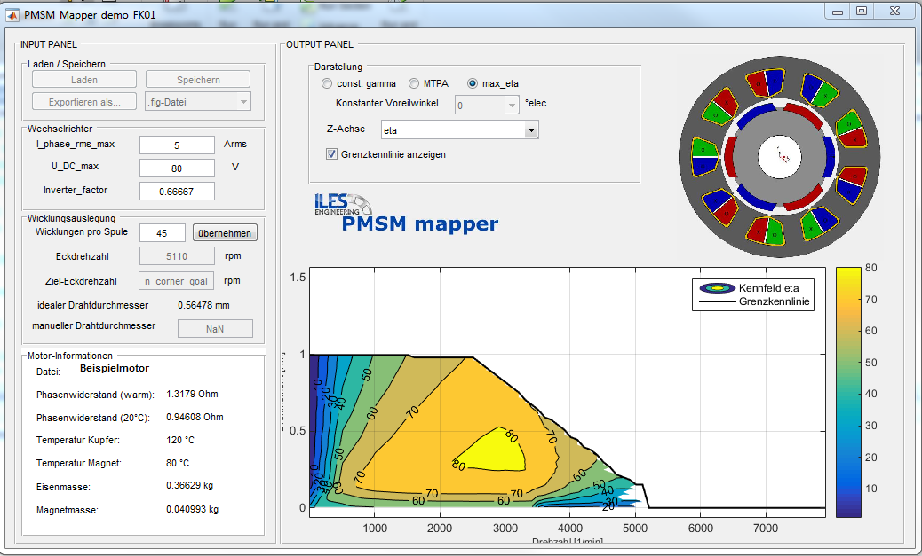Maximize the PMSM_Mapper window
This screenshot has width=922, height=556.
point(862,11)
